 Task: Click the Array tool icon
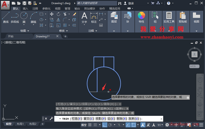coord(65,25)
